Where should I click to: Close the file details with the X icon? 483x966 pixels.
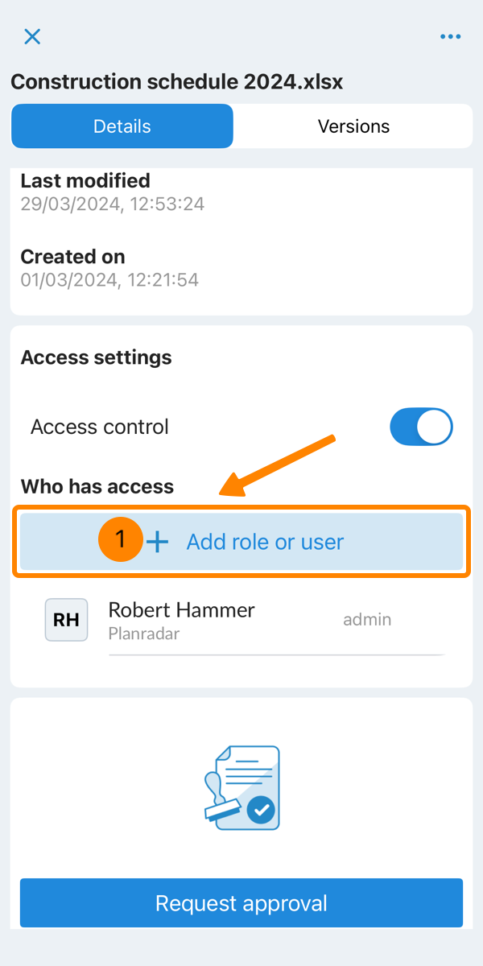32,36
